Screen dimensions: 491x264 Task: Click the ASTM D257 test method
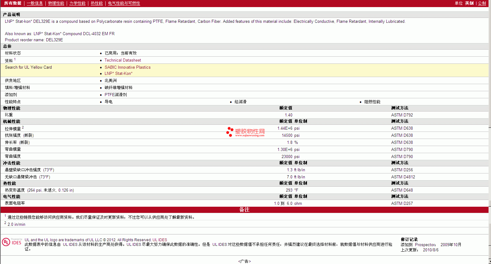pyautogui.click(x=402, y=204)
